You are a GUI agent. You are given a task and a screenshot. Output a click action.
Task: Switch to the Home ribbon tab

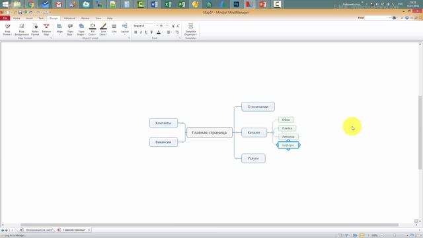[x=17, y=19]
